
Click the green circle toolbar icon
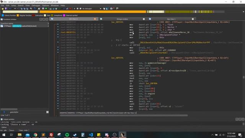46,8
